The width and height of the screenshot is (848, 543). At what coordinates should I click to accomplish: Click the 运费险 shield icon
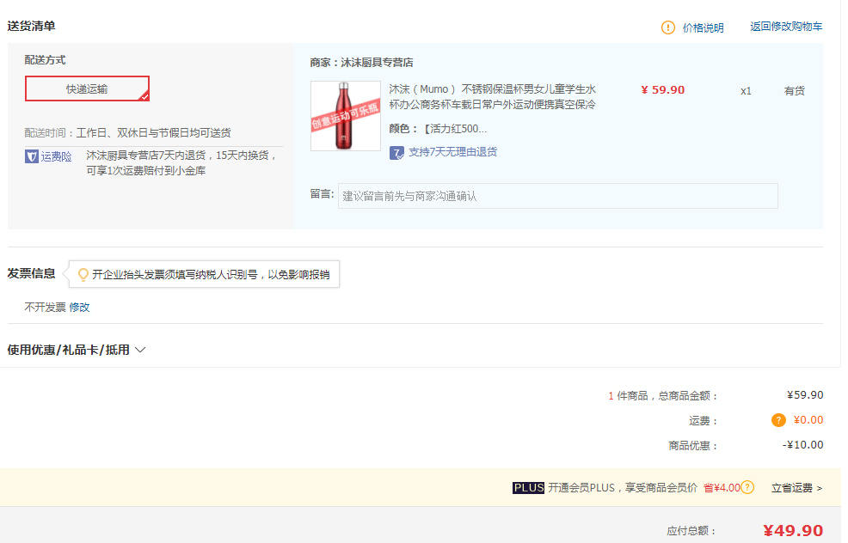click(31, 156)
